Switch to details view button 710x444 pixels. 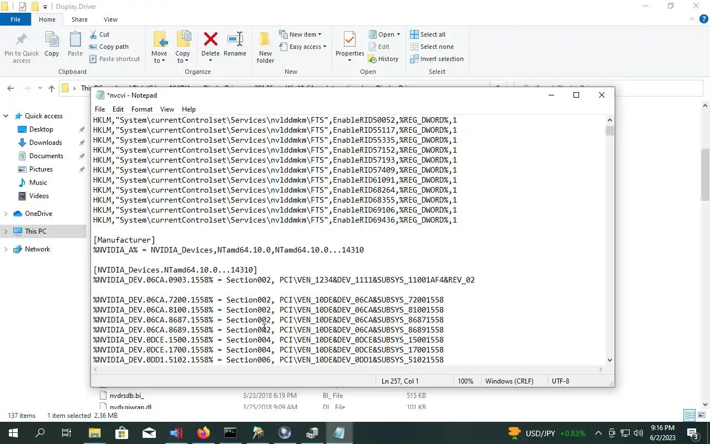[x=689, y=415]
